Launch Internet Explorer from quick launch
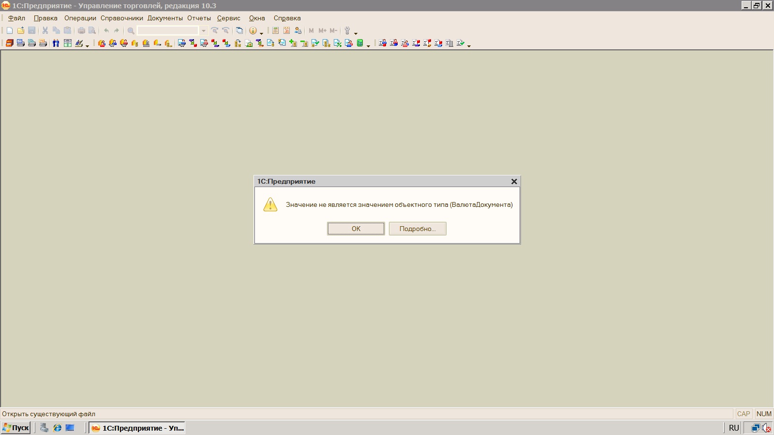The height and width of the screenshot is (435, 774). (57, 428)
